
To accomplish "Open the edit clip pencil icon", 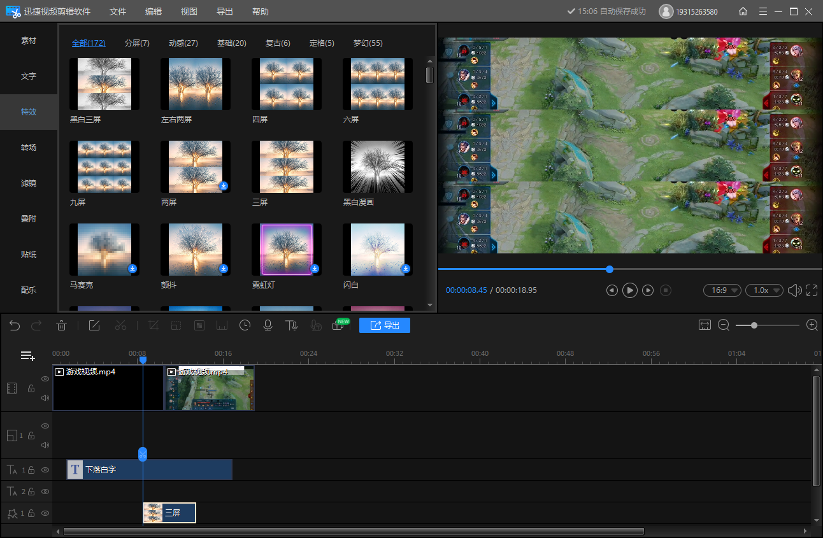I will [x=94, y=325].
